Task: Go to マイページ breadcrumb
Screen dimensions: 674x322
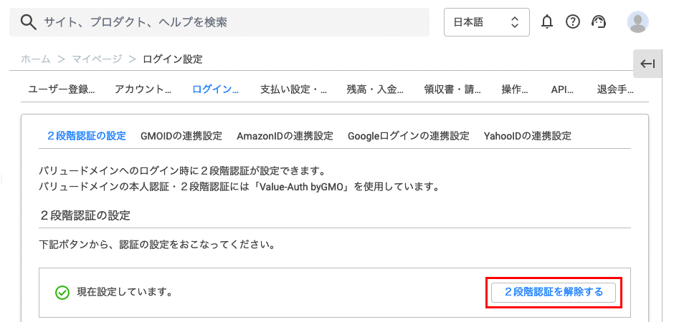Action: (97, 59)
